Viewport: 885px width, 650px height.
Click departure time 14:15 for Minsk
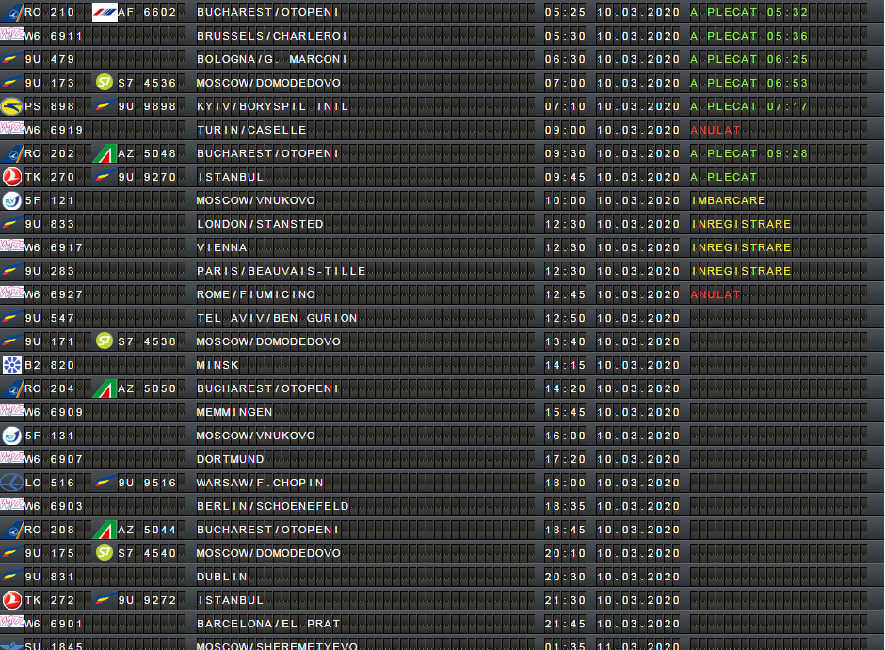click(x=565, y=365)
